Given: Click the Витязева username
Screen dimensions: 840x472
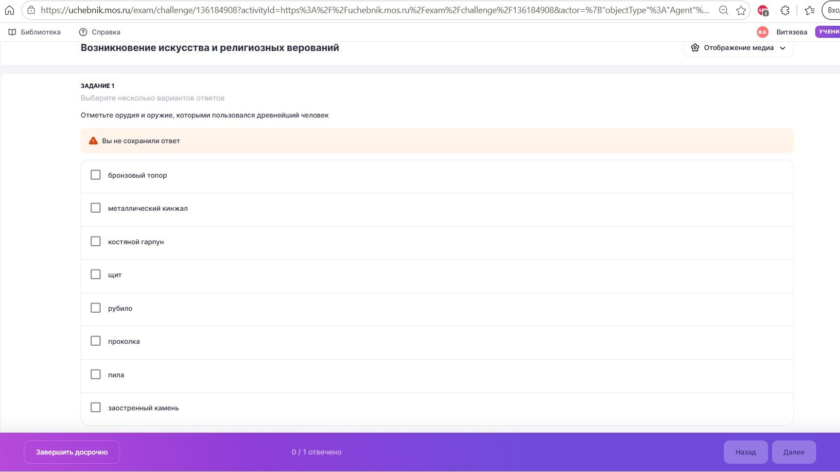Looking at the screenshot, I should click(792, 32).
